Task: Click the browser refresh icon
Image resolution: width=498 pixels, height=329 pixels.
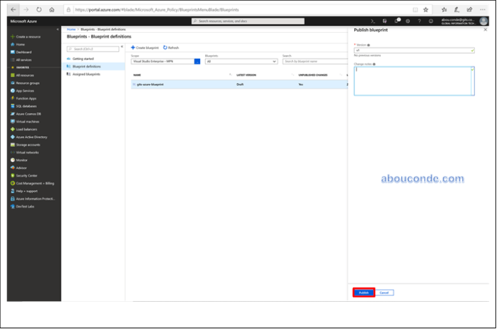Action: [38, 10]
